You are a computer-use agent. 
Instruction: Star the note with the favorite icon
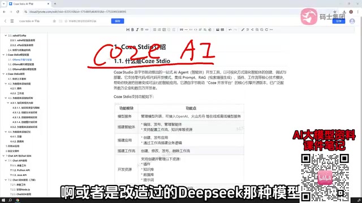tap(54, 21)
